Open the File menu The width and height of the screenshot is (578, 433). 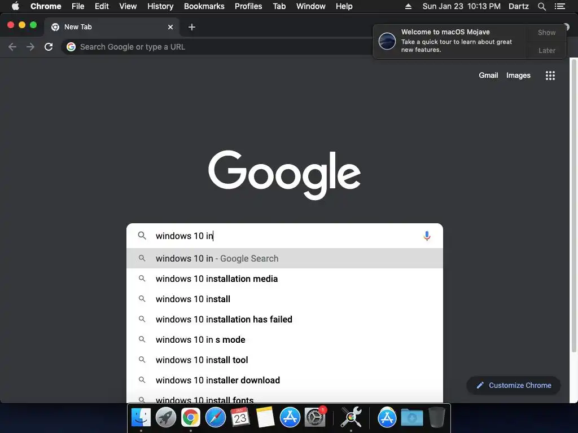(x=78, y=6)
